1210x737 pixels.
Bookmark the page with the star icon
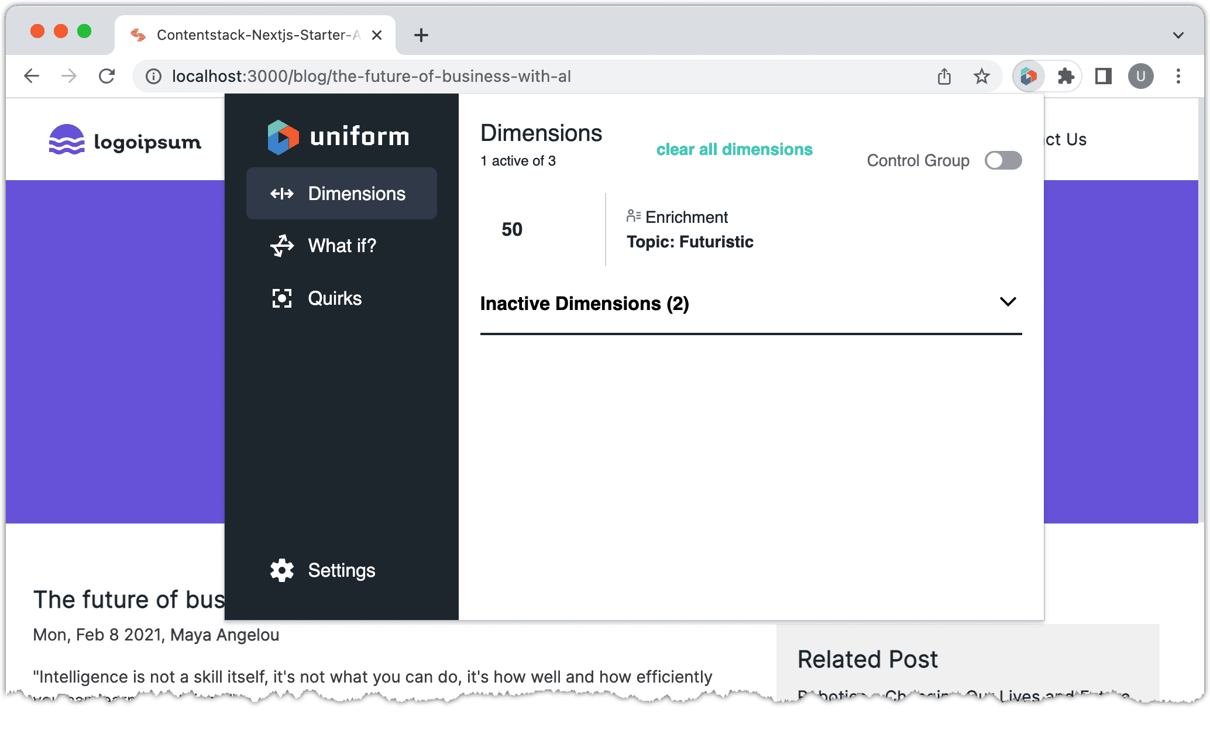(x=981, y=76)
